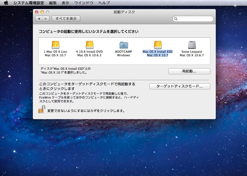Image resolution: width=247 pixels, height=176 pixels.
Task: Click the すべてを表示 button
Action: [x=66, y=19]
